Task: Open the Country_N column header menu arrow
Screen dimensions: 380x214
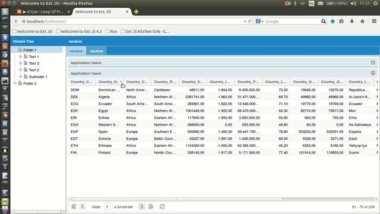Action: (x=121, y=82)
